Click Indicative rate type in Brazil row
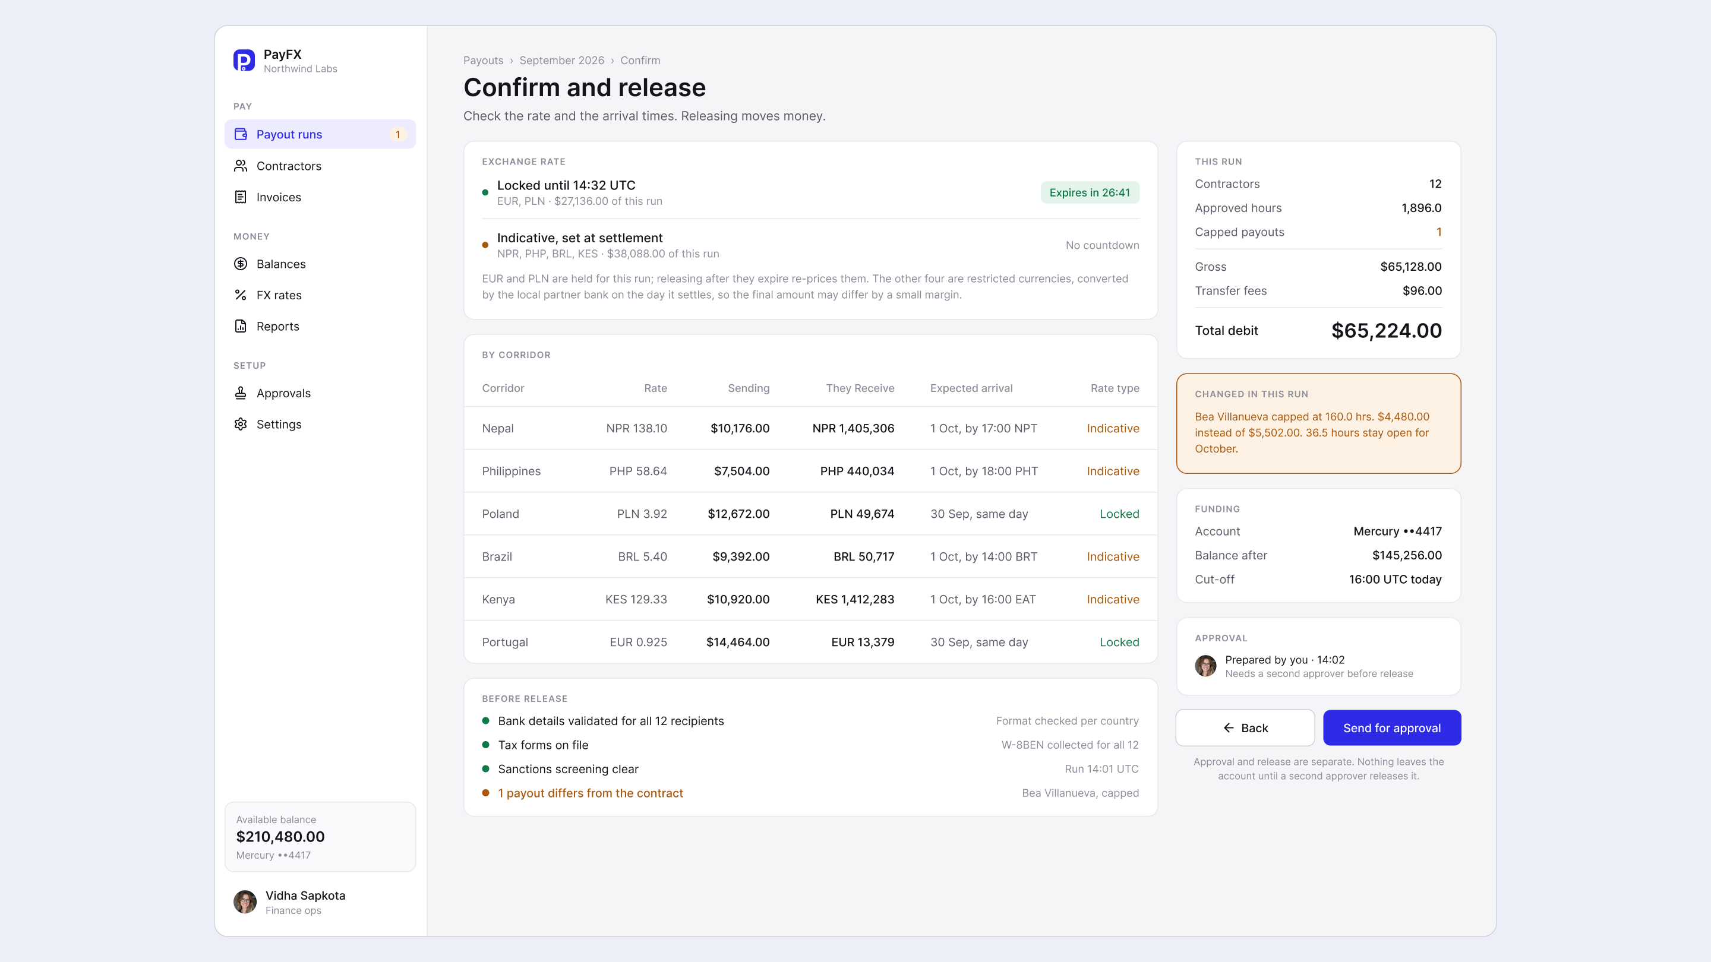Viewport: 1711px width, 962px height. 1113,556
